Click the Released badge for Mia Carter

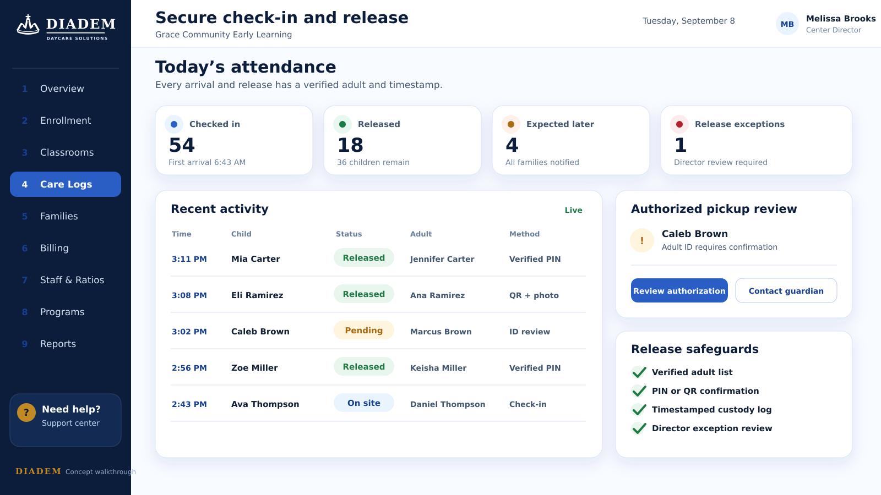click(x=364, y=257)
